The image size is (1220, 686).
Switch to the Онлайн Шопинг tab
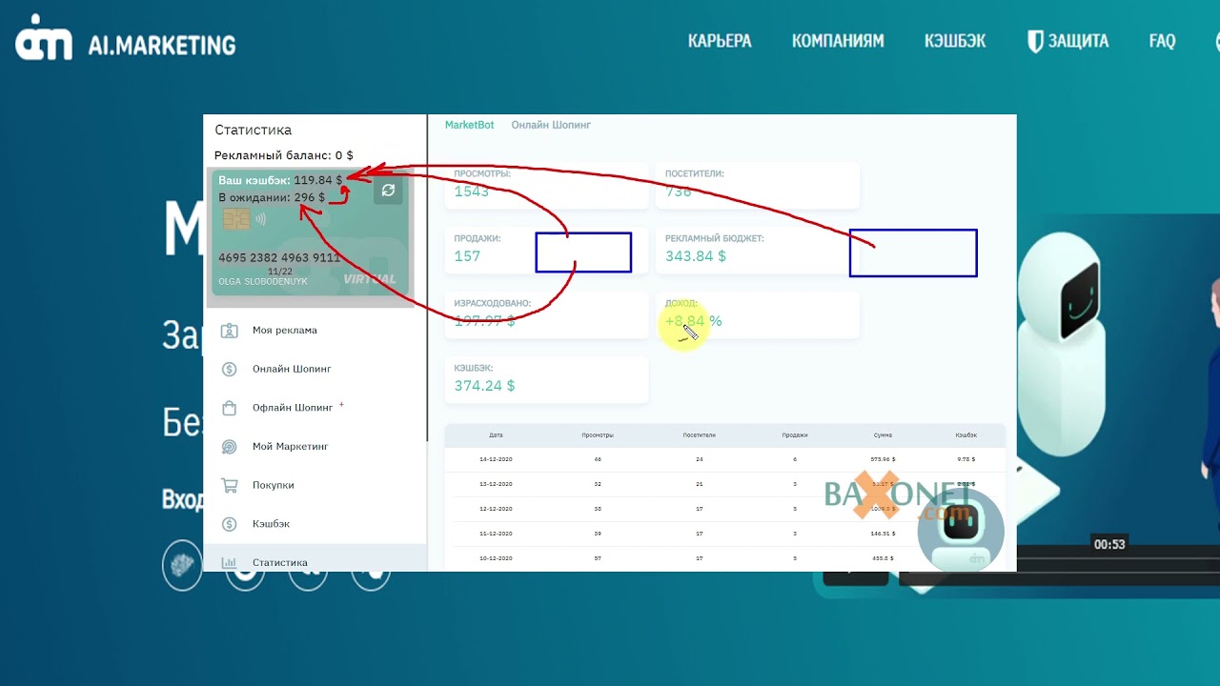click(x=551, y=125)
